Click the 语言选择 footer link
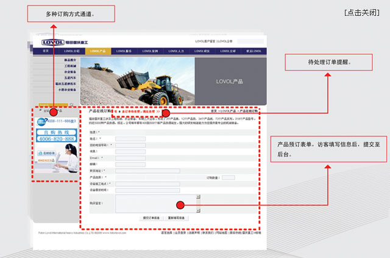 166,233
